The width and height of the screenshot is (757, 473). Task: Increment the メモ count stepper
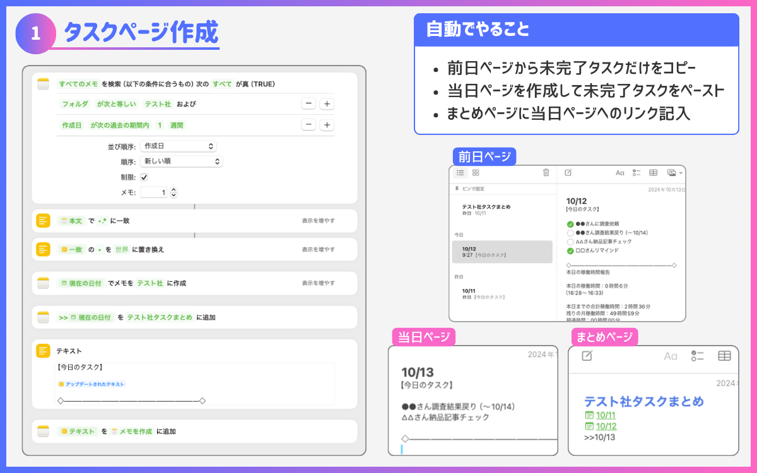click(x=174, y=190)
